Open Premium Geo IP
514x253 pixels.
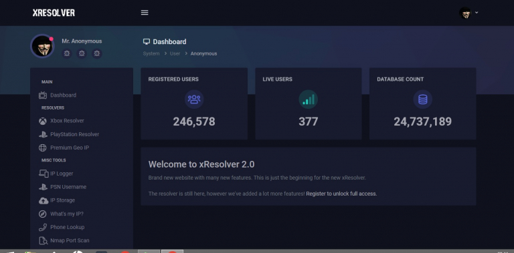[70, 148]
